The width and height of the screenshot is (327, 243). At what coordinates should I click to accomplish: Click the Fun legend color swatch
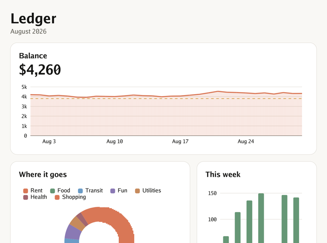tap(113, 191)
